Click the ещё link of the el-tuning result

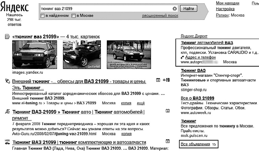pos(141,103)
